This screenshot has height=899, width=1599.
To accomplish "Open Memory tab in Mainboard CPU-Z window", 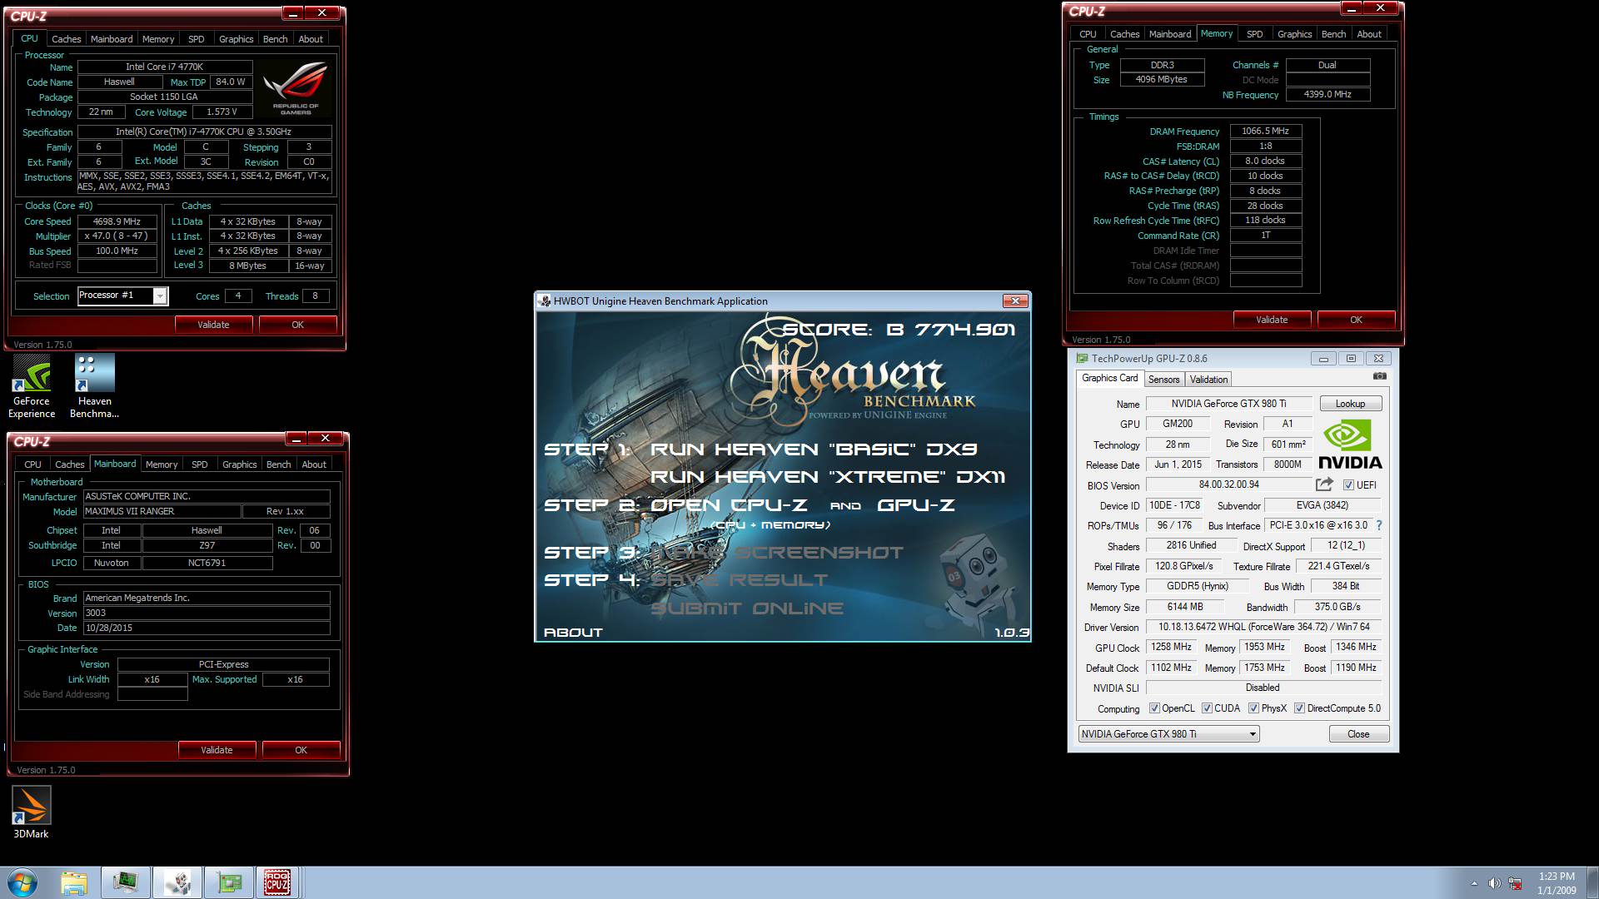I will click(162, 464).
